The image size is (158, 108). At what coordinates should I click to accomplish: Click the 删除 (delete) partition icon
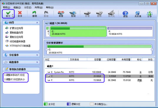[99, 13]
